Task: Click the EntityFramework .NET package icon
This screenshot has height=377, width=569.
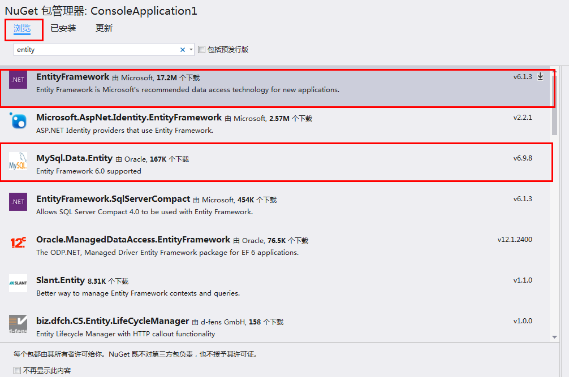Action: tap(18, 80)
